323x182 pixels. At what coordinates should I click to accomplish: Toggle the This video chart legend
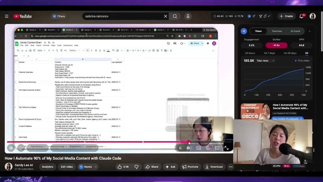(x=302, y=61)
